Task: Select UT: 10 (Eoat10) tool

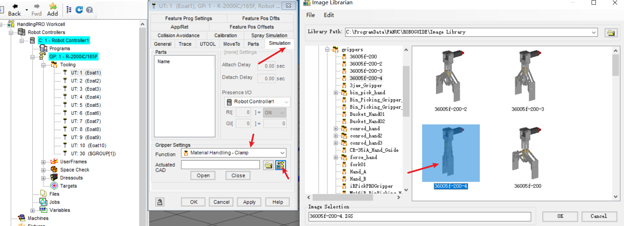Action: click(89, 146)
